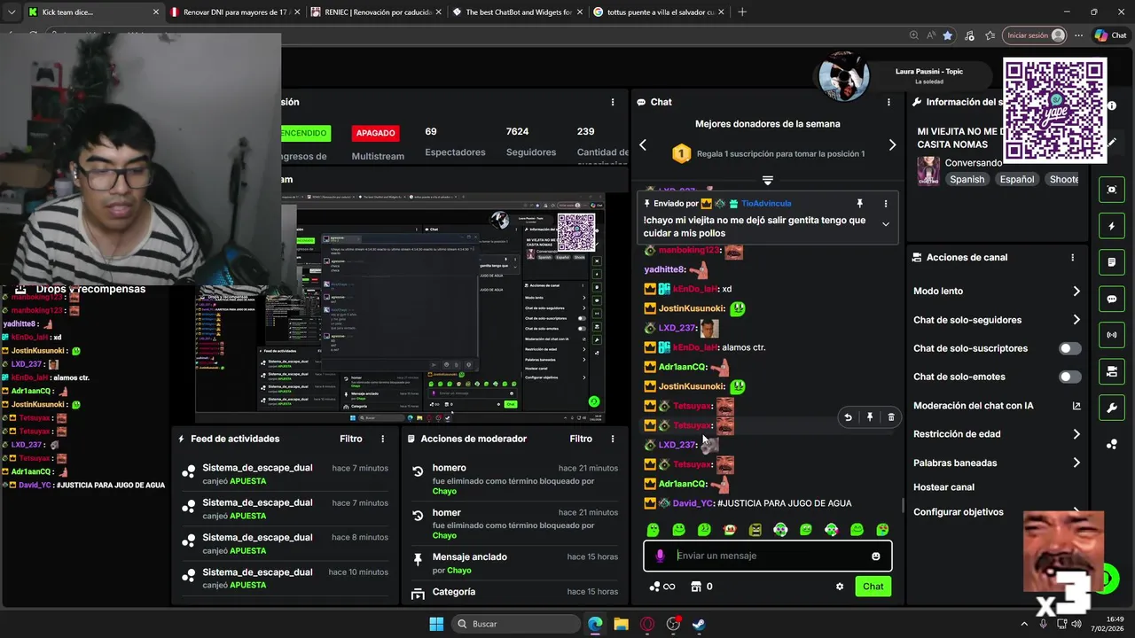Toggle Chat de solo-emotes switch

coord(1070,377)
